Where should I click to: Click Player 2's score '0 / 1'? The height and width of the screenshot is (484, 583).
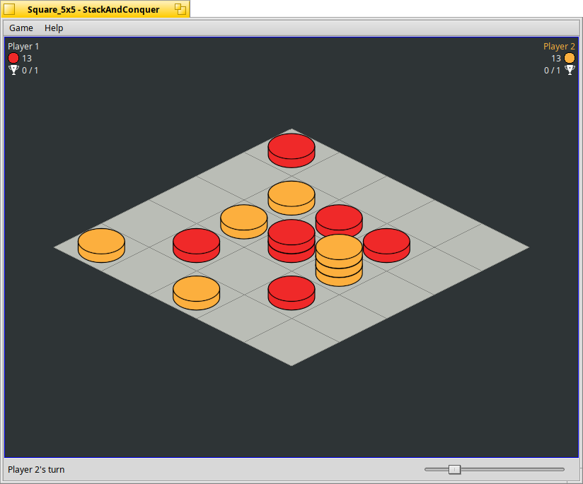pos(552,70)
